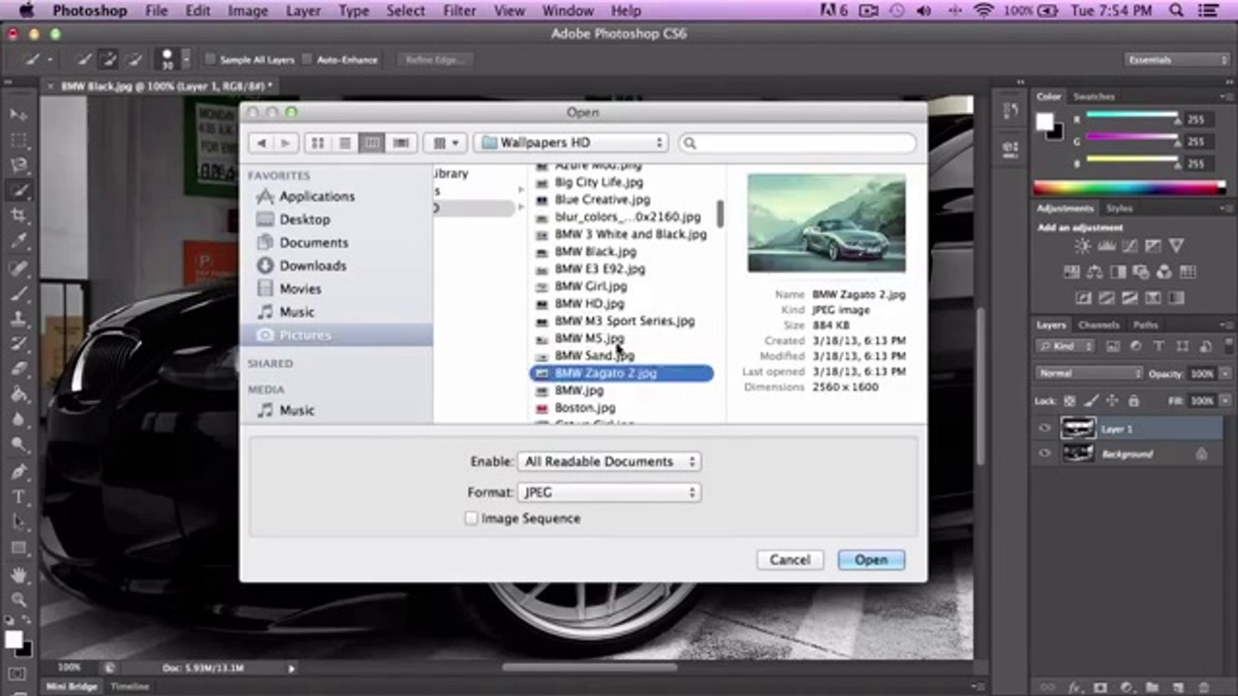Uncheck Image Sequence in the Open dialog
The height and width of the screenshot is (696, 1238).
(x=471, y=518)
